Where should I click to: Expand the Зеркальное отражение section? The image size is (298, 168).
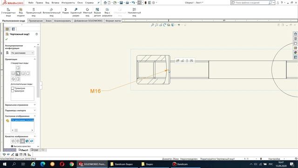point(34,105)
